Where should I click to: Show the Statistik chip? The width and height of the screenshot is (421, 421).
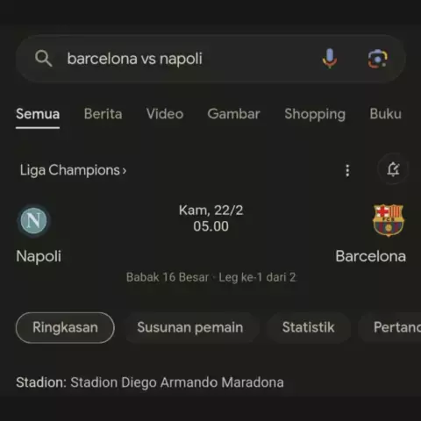point(308,327)
